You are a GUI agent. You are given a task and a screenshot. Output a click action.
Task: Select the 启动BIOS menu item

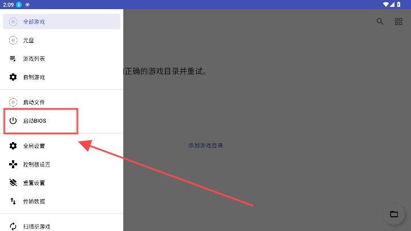tap(62, 120)
